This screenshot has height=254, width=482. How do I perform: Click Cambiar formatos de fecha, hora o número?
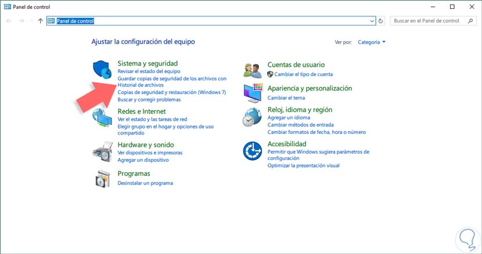(316, 132)
